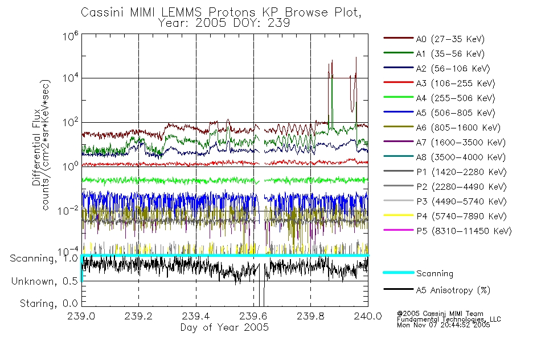
Task: Click the red A3 legend line
Action: click(399, 82)
